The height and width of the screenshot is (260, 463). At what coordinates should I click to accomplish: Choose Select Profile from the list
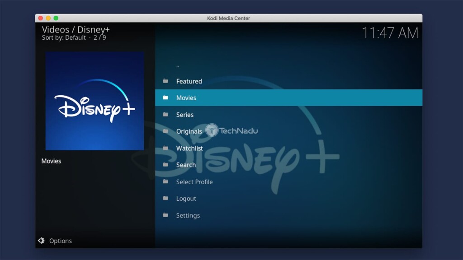(x=288, y=181)
